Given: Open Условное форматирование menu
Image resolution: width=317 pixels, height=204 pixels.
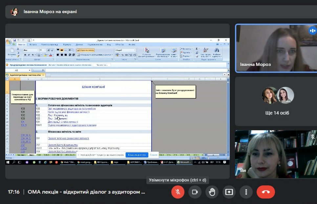Looking at the screenshot, I should point(147,52).
